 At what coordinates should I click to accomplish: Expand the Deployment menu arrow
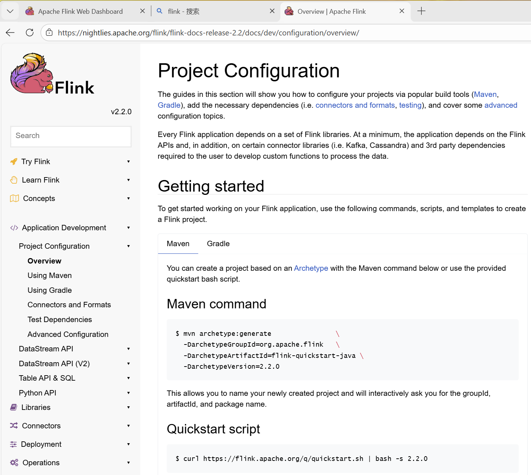(x=128, y=444)
